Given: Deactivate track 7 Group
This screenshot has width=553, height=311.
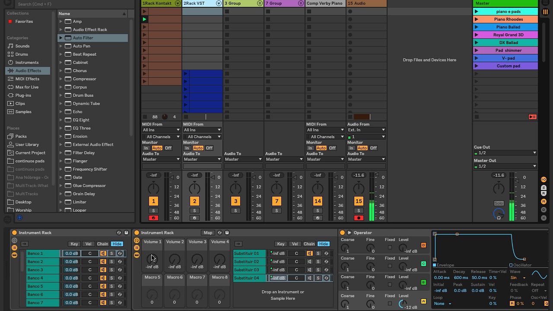Looking at the screenshot, I should tap(276, 201).
